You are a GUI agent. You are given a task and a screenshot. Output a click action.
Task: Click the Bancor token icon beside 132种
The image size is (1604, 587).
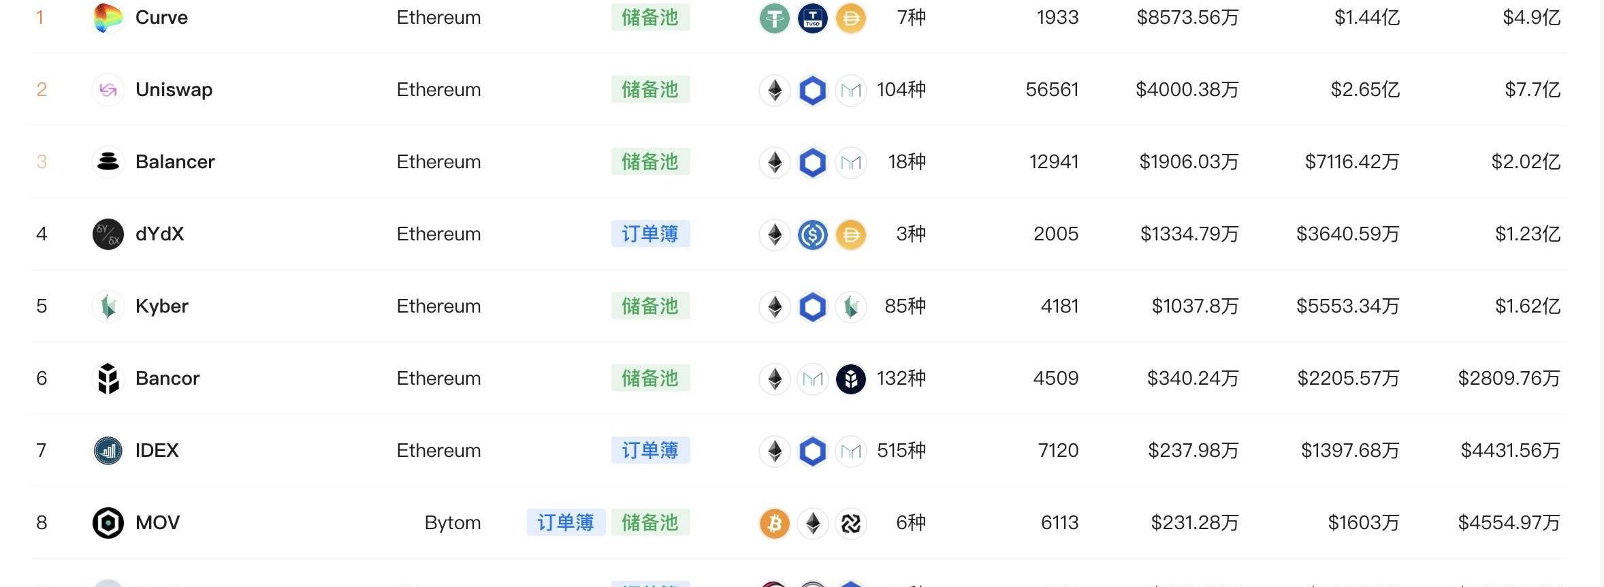click(x=850, y=379)
